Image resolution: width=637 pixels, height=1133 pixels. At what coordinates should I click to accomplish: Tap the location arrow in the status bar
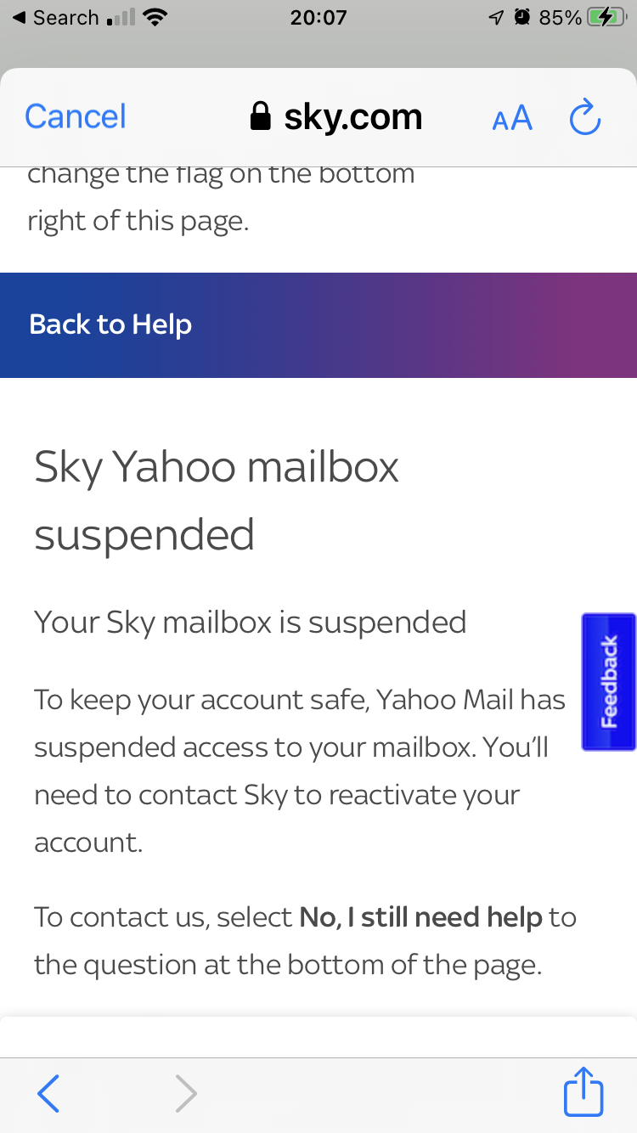(x=495, y=15)
